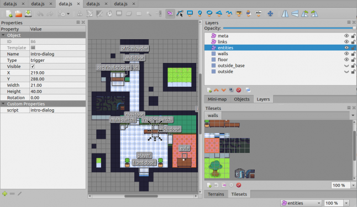Select the Offset Layers move tool

tap(270, 14)
